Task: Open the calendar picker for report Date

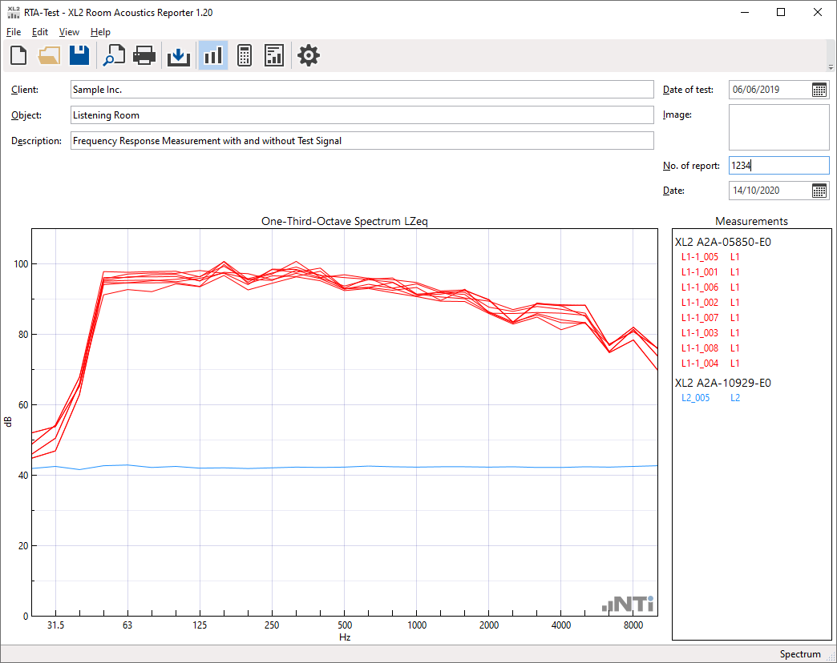Action: click(819, 191)
